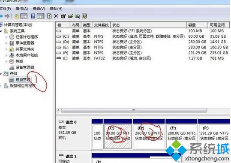Sort by the 文件系统 column header
This screenshot has height=163, width=231.
101,25
